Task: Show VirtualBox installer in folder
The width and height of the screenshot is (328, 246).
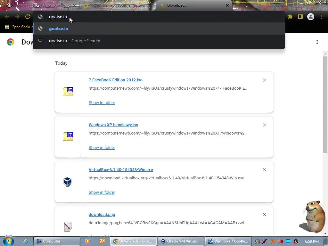Action: 102,192
